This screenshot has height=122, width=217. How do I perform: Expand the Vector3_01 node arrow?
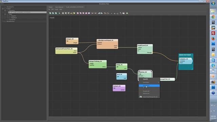click(115, 88)
